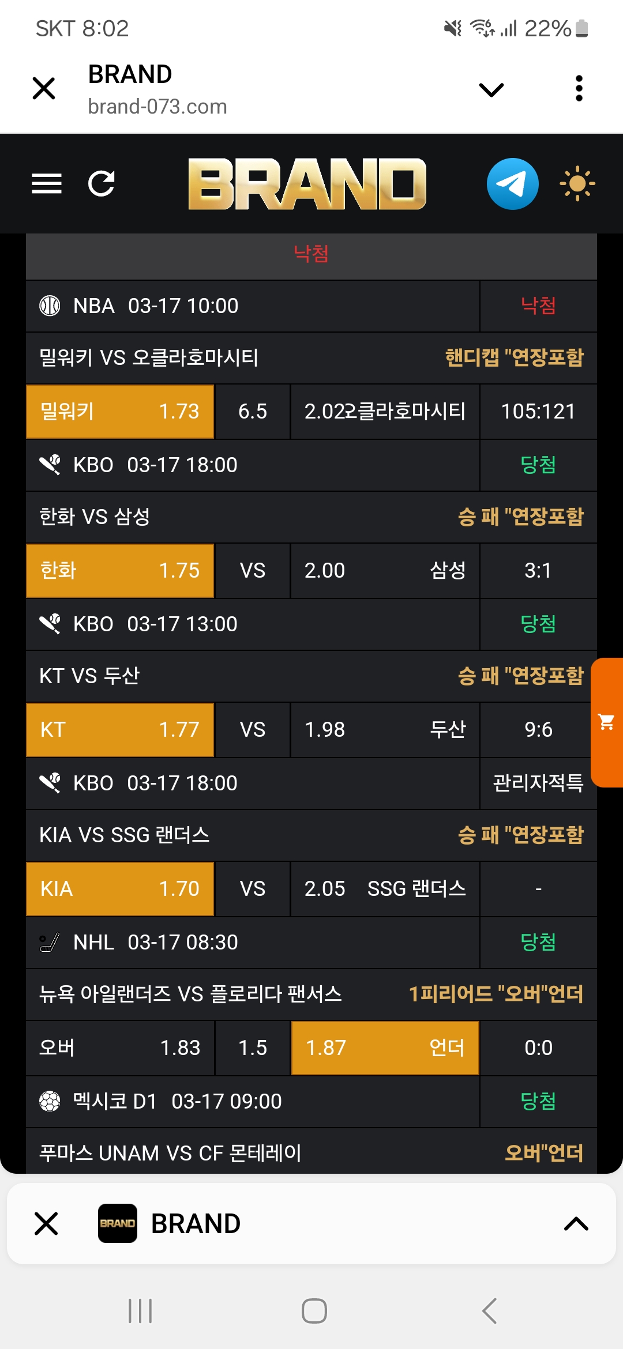Tap the BRAND gold logo

coord(307,184)
